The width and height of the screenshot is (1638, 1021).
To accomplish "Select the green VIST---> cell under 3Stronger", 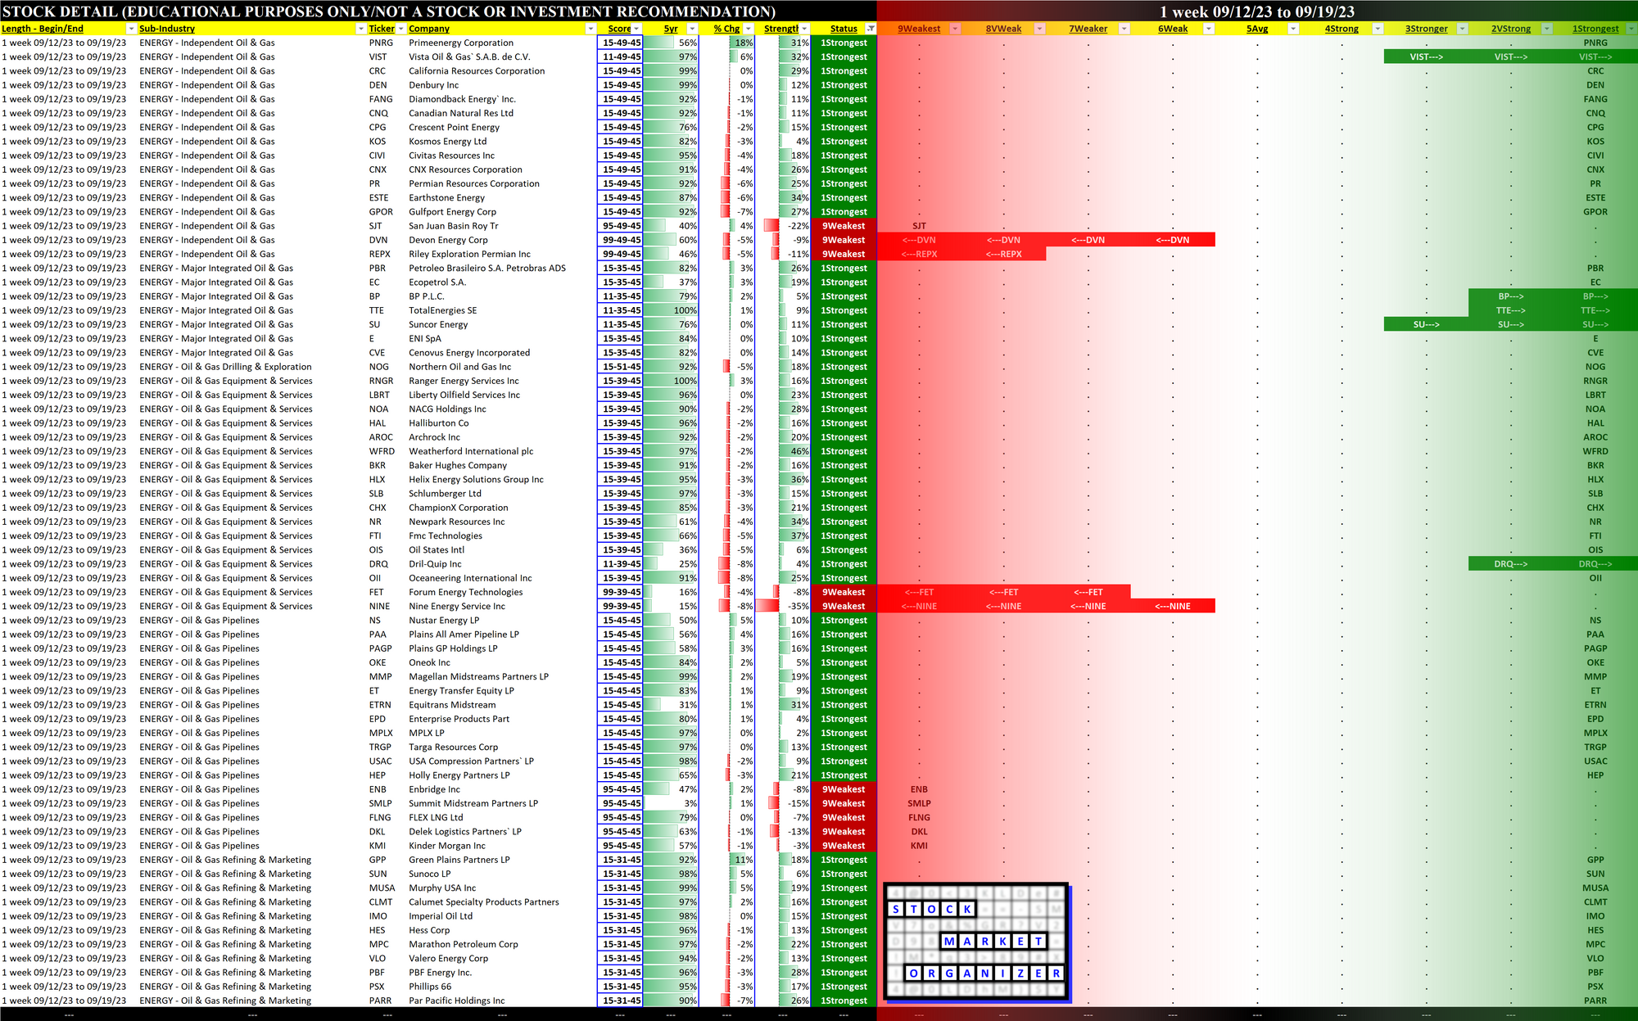I will point(1426,57).
